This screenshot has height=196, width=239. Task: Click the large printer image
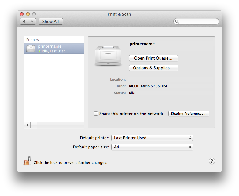click(108, 56)
